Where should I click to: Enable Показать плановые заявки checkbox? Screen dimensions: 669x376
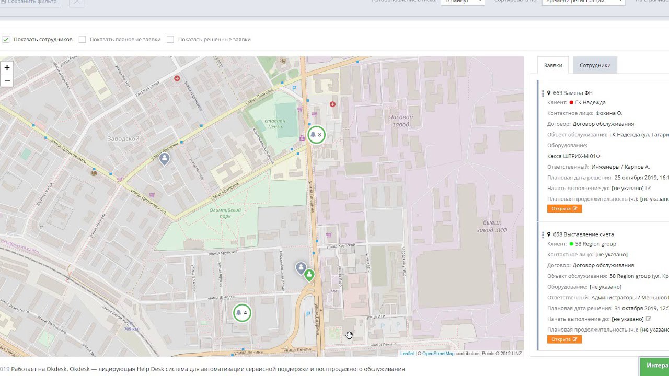(x=82, y=39)
